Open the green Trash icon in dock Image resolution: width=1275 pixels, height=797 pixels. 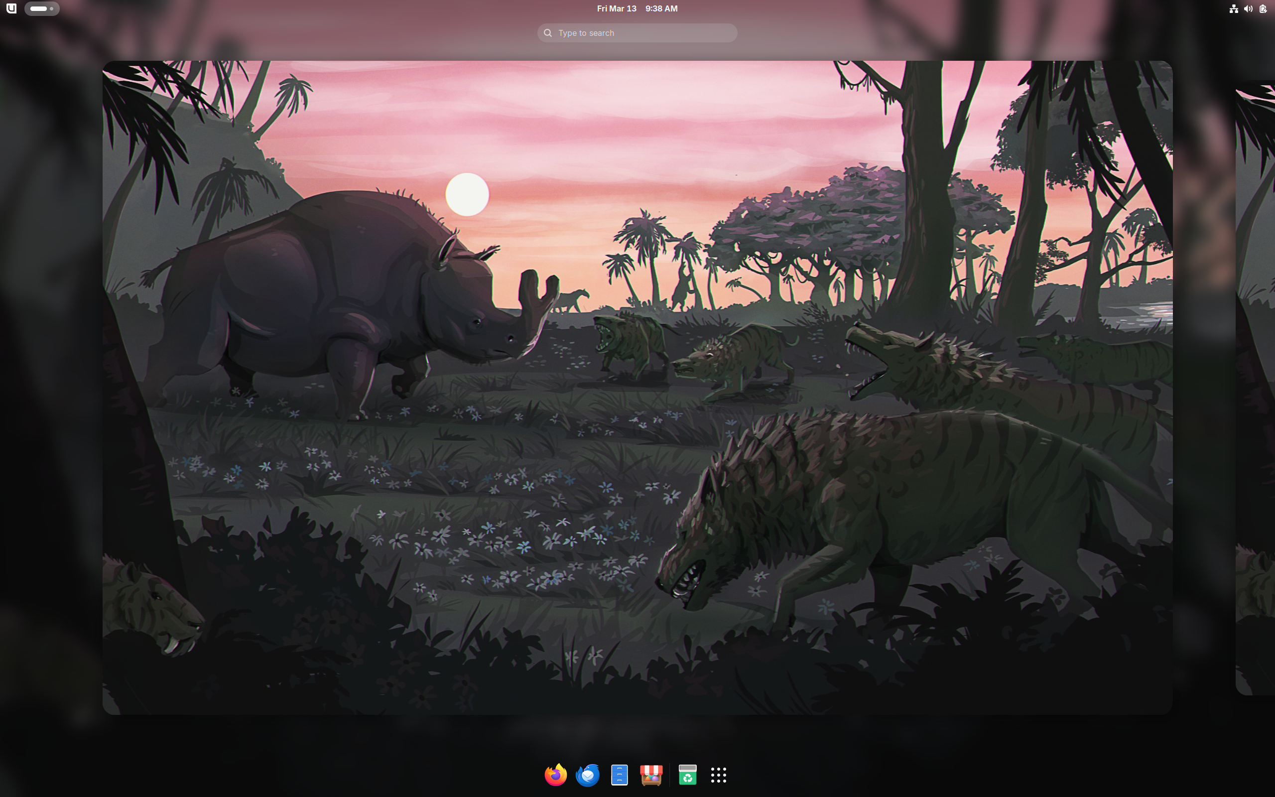[x=687, y=774]
